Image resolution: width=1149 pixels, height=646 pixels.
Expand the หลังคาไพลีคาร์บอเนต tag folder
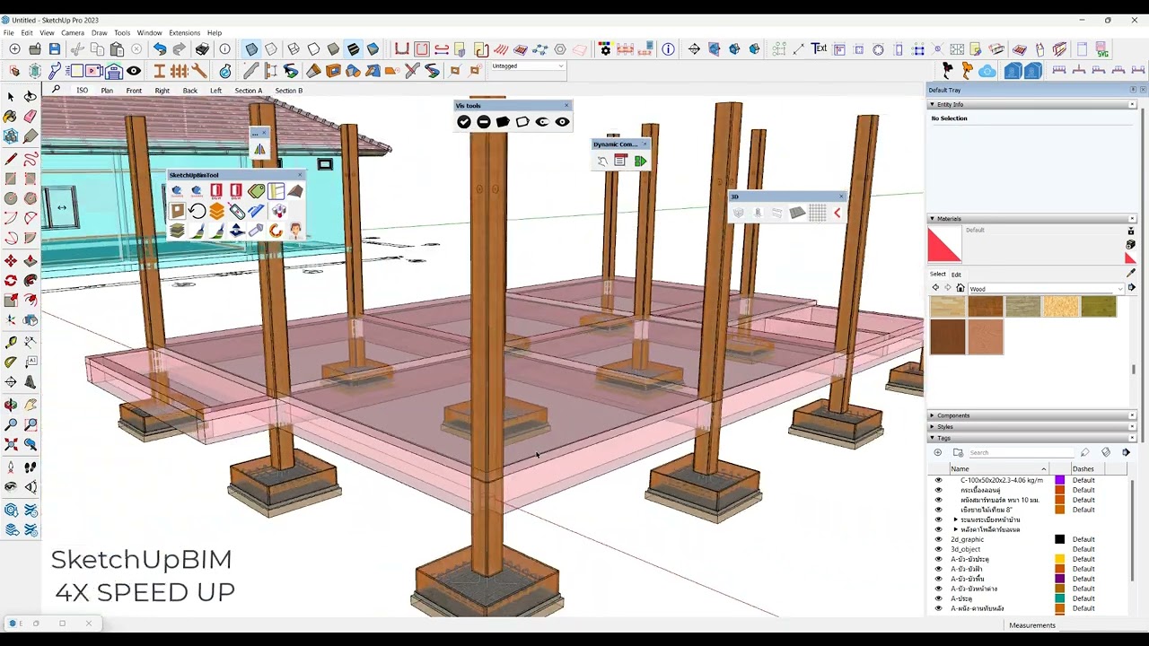(956, 529)
